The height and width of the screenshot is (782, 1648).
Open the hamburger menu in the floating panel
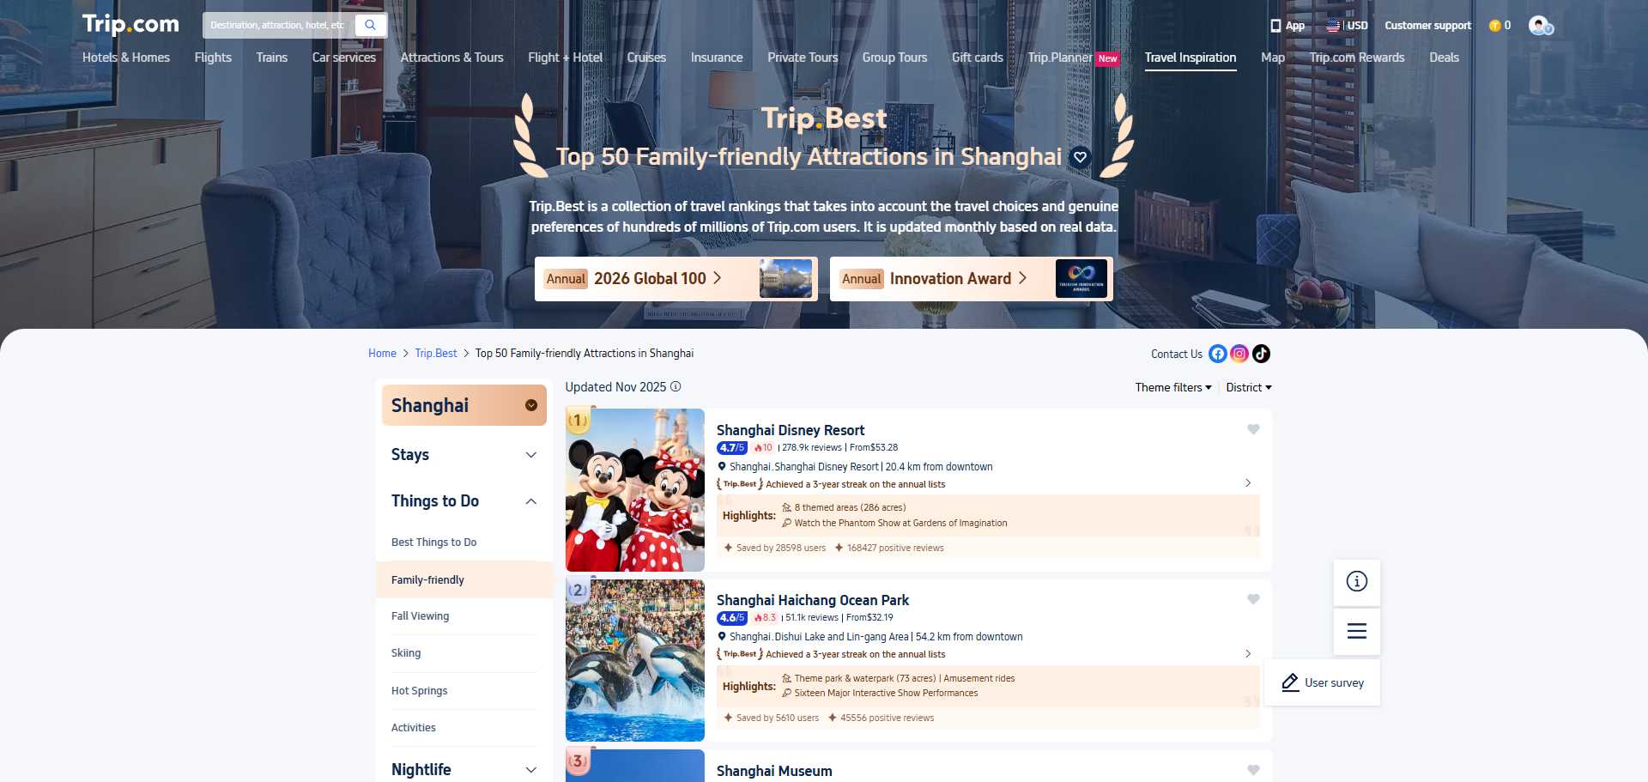pyautogui.click(x=1356, y=631)
